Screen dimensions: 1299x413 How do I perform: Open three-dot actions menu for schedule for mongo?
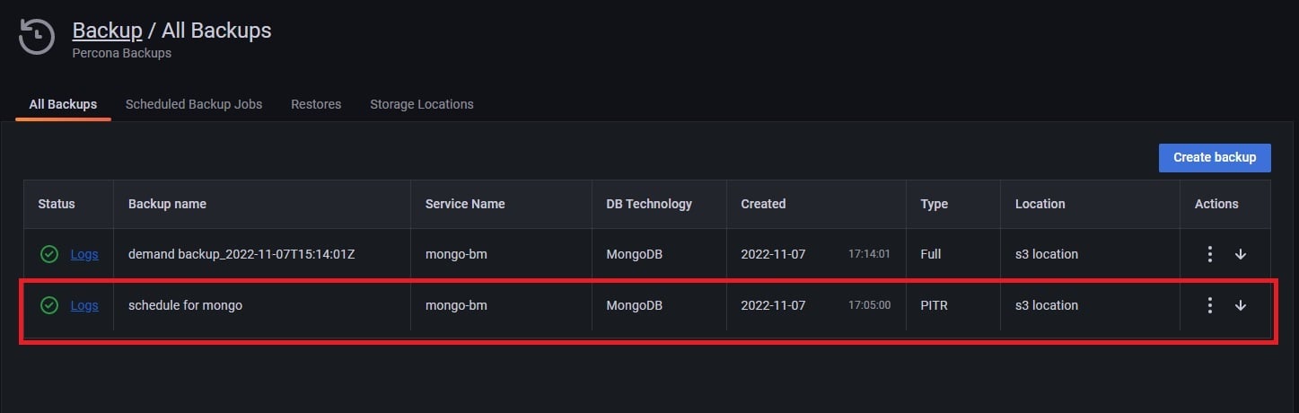click(x=1210, y=305)
